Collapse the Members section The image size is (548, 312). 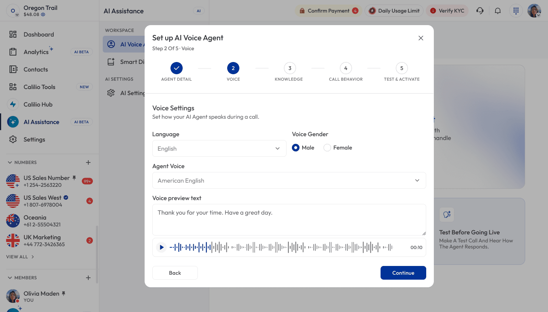(10, 278)
